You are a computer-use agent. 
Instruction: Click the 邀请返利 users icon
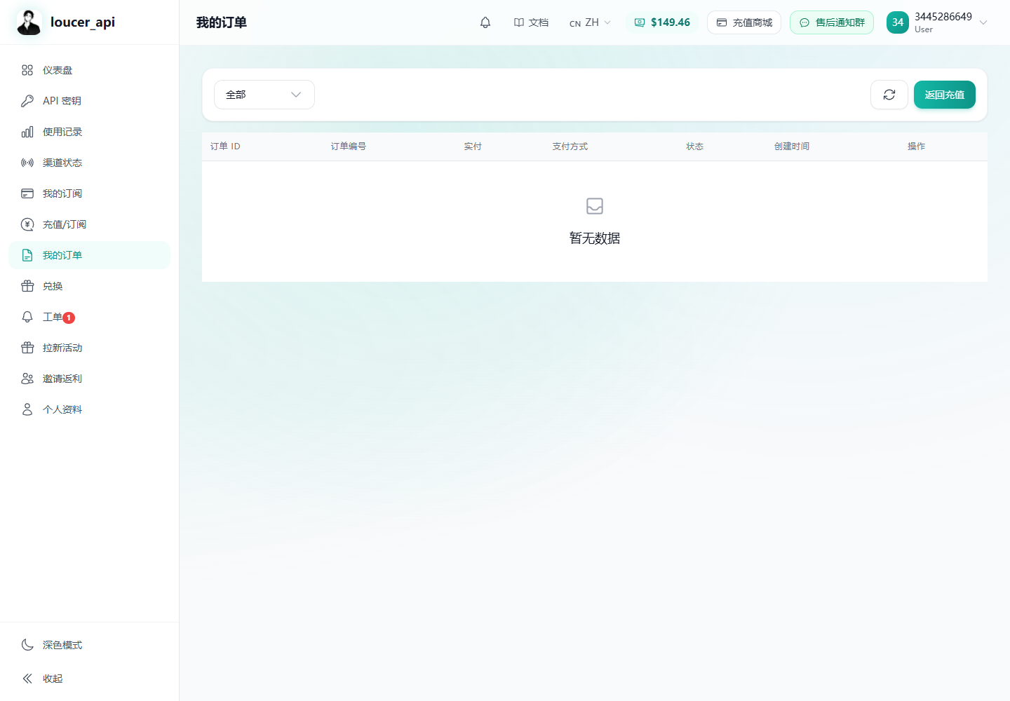pos(27,379)
